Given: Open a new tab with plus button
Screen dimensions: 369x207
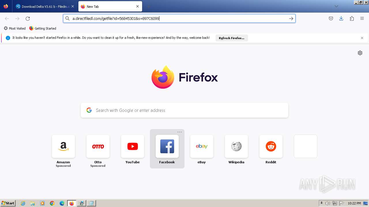Looking at the screenshot, I should (148, 6).
